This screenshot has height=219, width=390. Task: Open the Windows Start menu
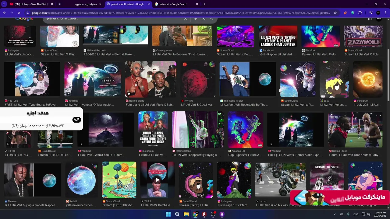(168, 214)
